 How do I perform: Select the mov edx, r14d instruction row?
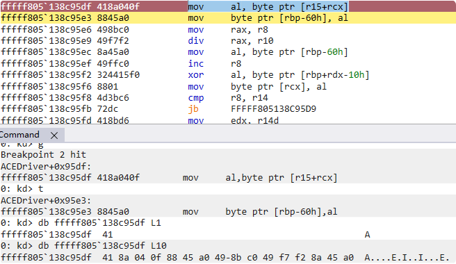point(228,119)
